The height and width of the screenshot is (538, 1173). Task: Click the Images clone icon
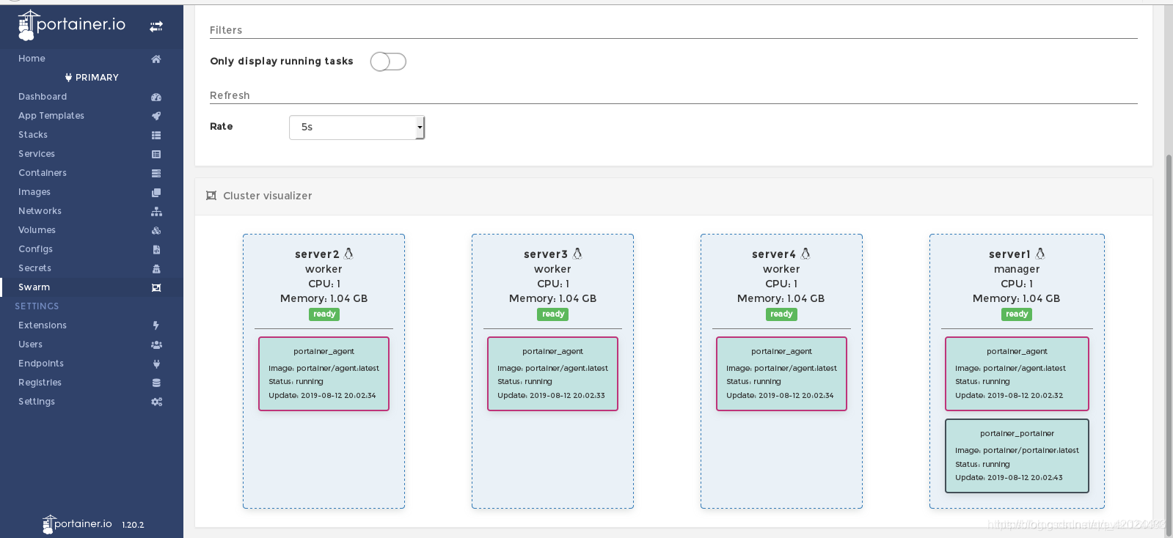[156, 192]
